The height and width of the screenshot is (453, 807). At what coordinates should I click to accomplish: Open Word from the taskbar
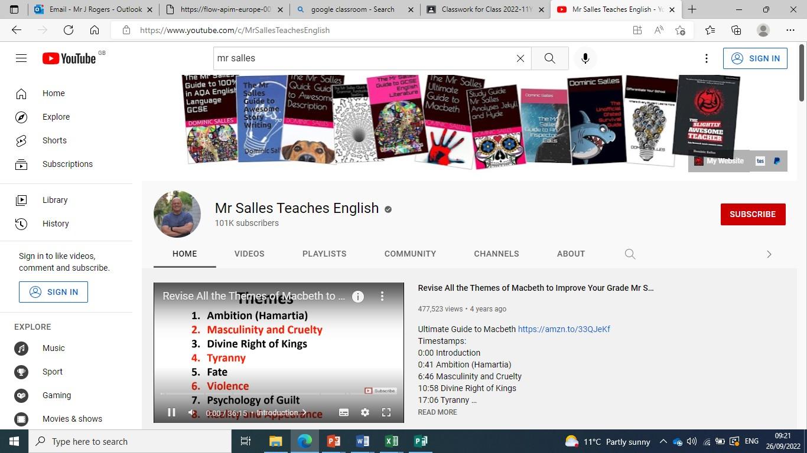coord(362,441)
